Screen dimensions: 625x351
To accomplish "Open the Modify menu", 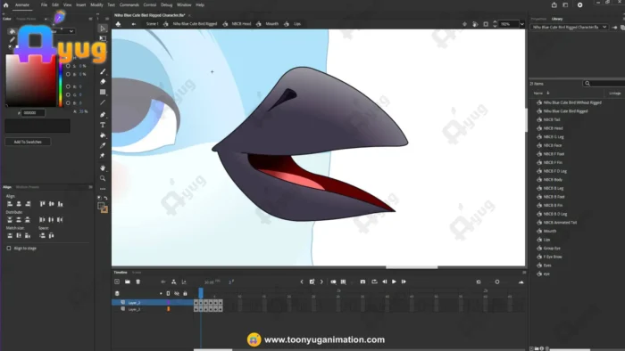I will pos(96,5).
